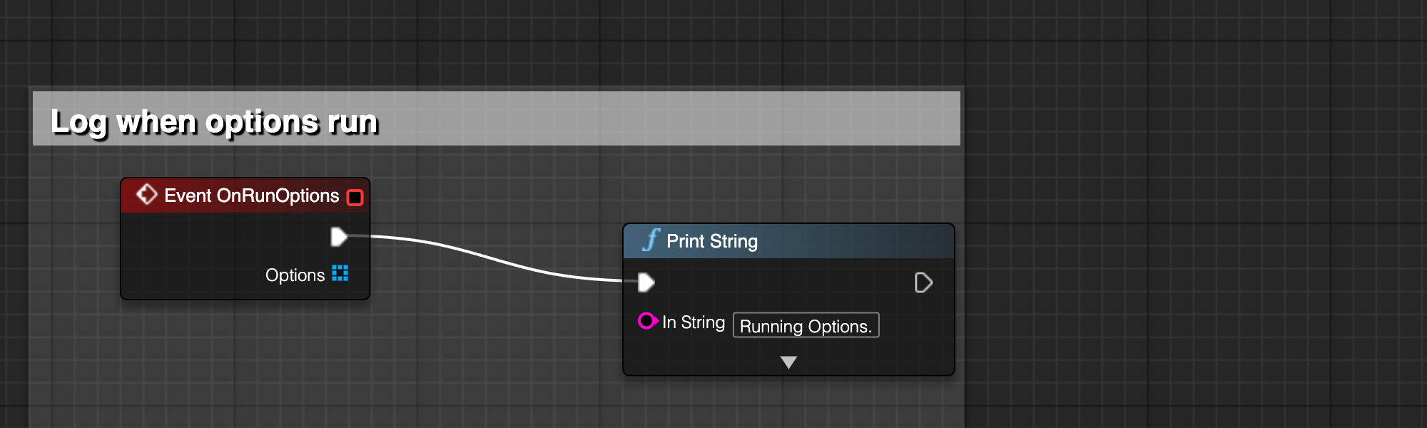Click empty graph area right of comment box
Viewport: 1427px width, 428px height.
pyautogui.click(x=1192, y=214)
